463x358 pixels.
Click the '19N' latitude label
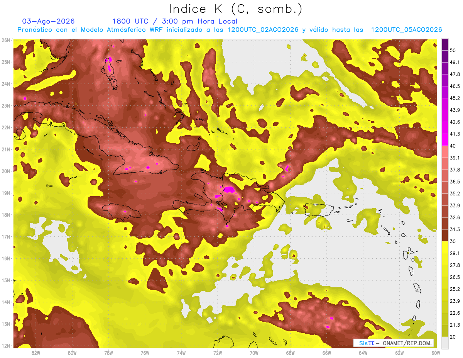pos(6,193)
